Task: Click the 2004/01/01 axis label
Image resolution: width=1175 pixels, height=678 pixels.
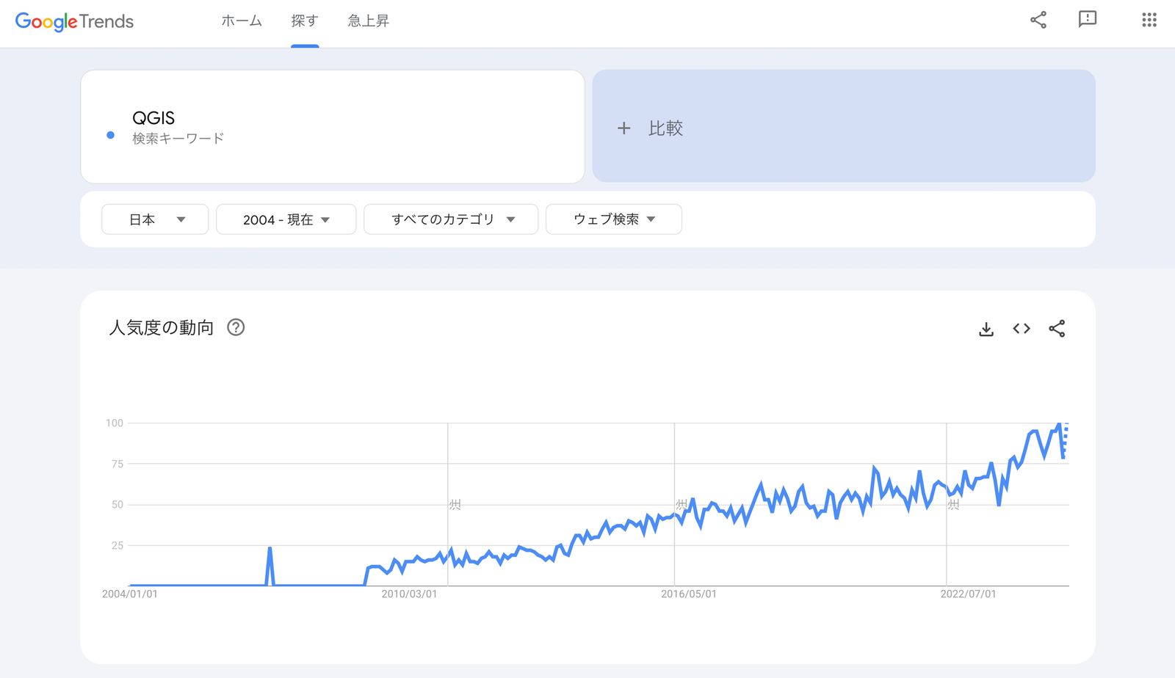Action: (130, 594)
